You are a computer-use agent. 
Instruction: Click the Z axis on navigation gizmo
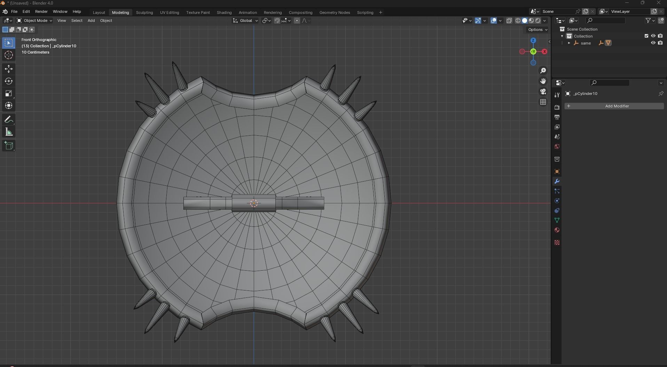pyautogui.click(x=533, y=41)
